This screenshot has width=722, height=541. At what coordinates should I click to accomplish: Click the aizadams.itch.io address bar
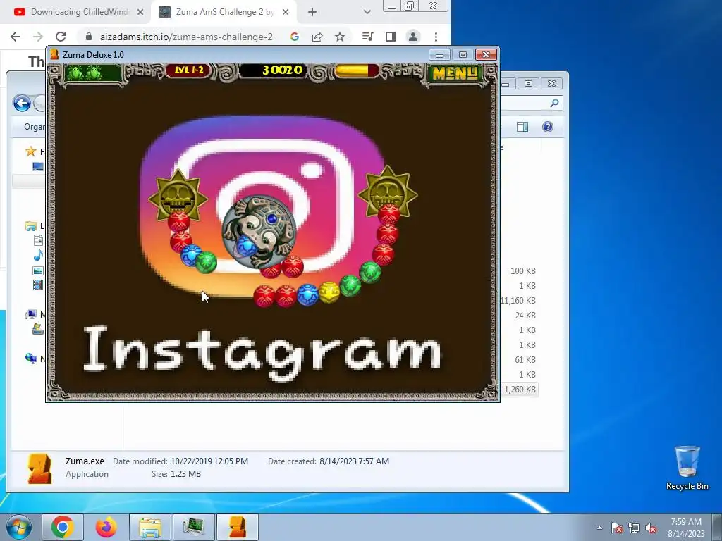(x=186, y=37)
